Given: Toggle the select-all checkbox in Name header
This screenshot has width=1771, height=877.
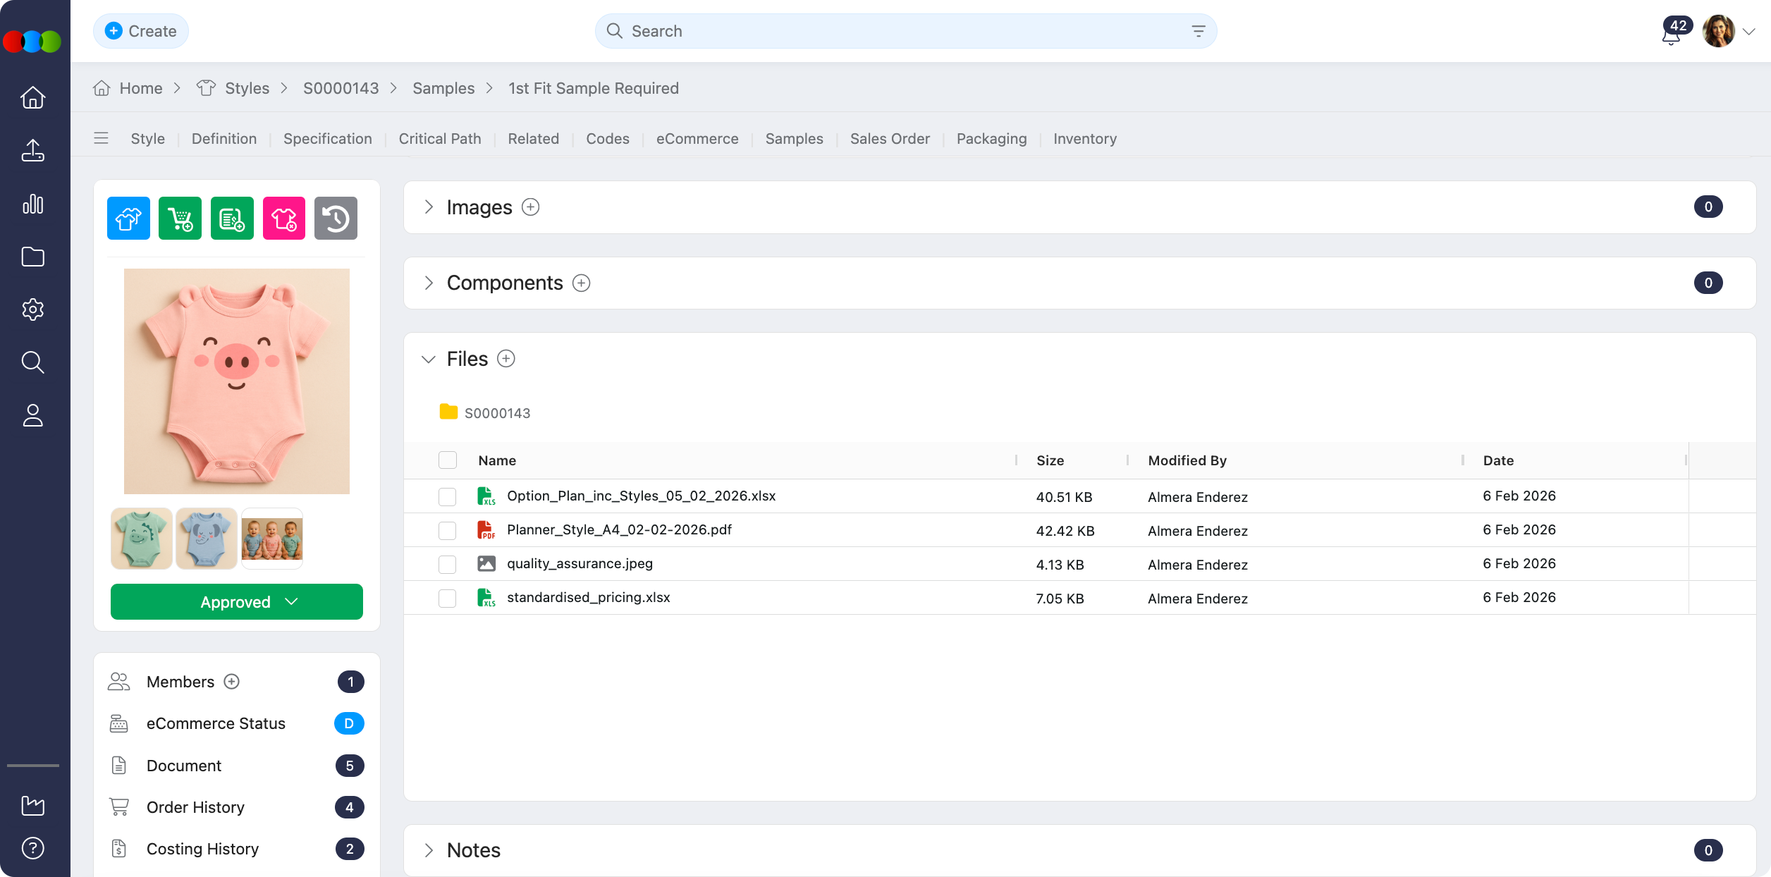Looking at the screenshot, I should 448,460.
